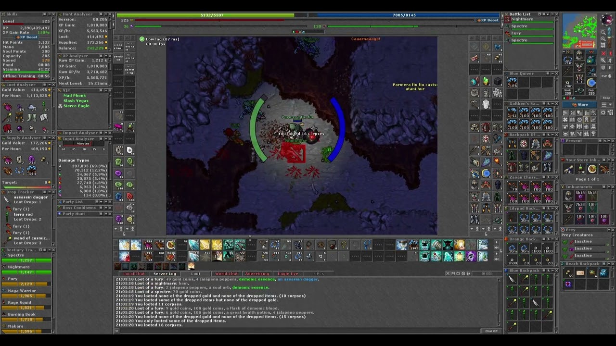Viewport: 616px width, 346px height.
Task: Click the top action bar next-page arrow
Action: tap(496, 242)
